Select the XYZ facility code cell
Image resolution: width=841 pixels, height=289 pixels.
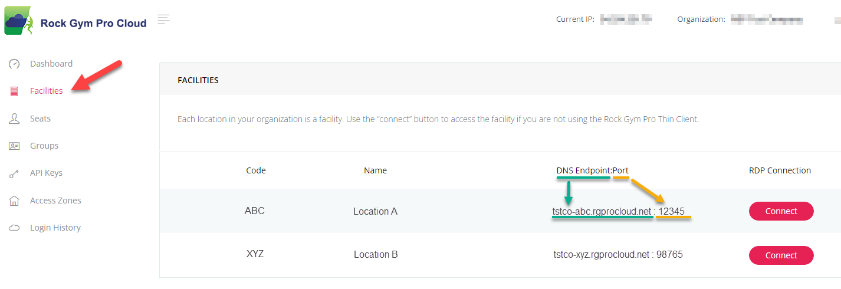coord(255,255)
